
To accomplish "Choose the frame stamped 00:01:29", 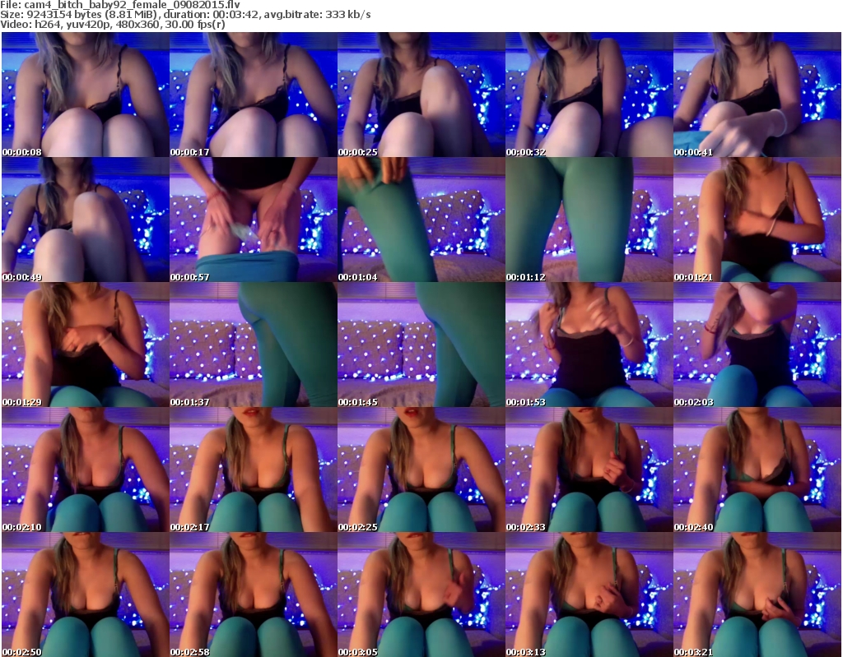I will coord(86,345).
